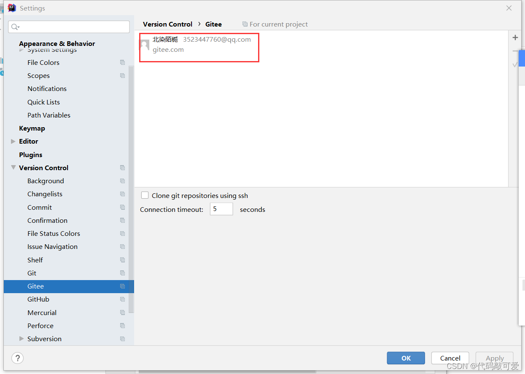Image resolution: width=525 pixels, height=374 pixels.
Task: Open the Perforce settings page
Action: (x=40, y=326)
